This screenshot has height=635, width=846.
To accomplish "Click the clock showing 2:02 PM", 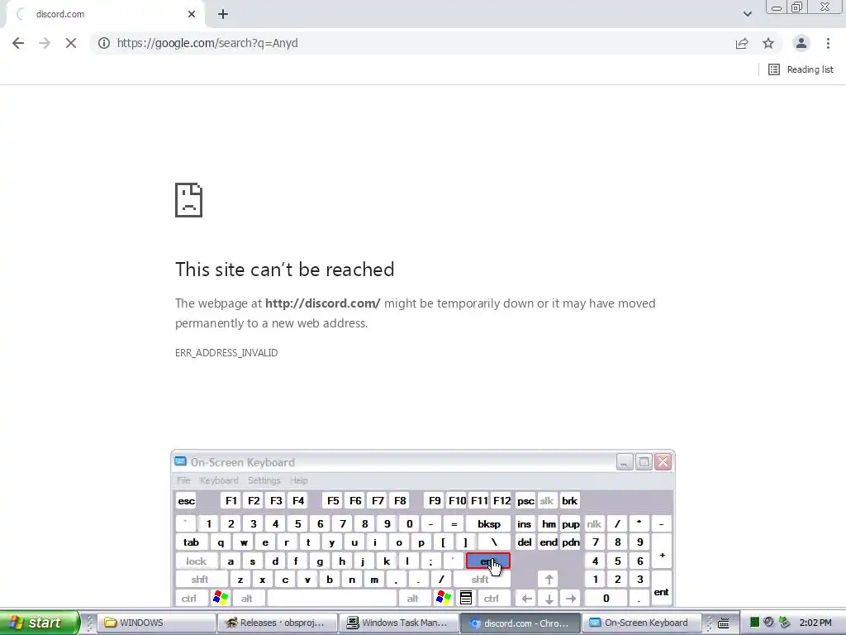I will click(815, 623).
